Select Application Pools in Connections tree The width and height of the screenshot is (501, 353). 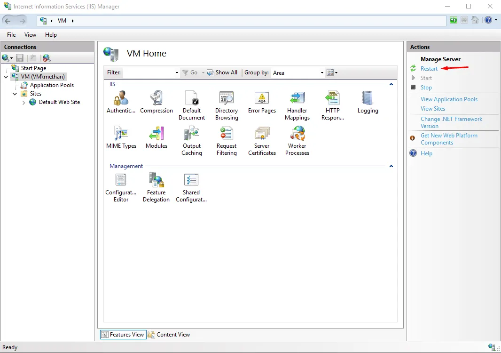(x=52, y=85)
